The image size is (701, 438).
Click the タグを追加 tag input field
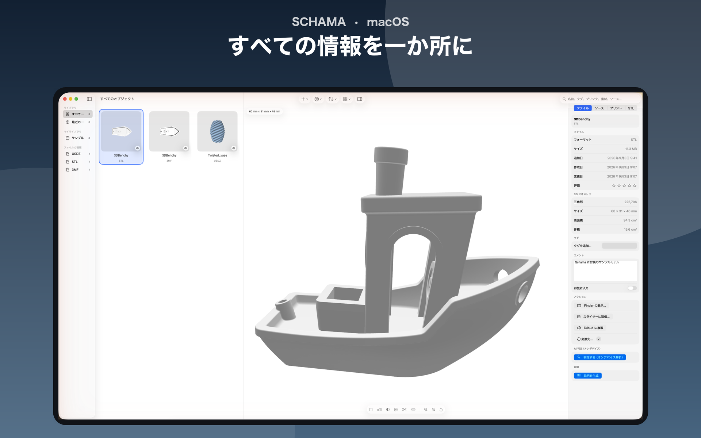(x=619, y=246)
